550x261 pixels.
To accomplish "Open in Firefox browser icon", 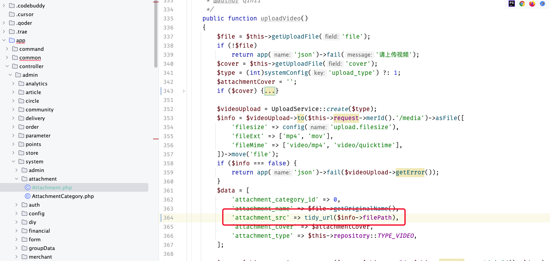I will [x=532, y=4].
